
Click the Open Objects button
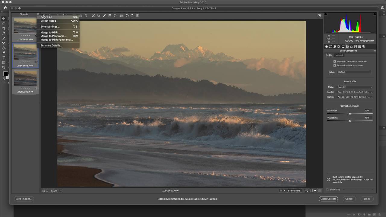tap(328, 199)
